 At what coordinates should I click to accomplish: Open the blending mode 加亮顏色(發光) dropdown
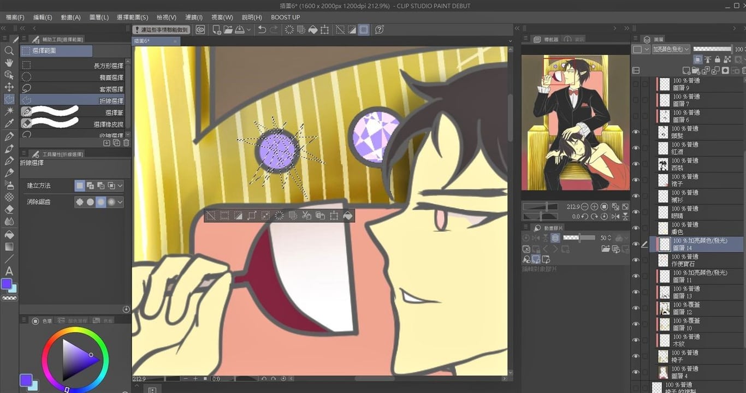(671, 49)
